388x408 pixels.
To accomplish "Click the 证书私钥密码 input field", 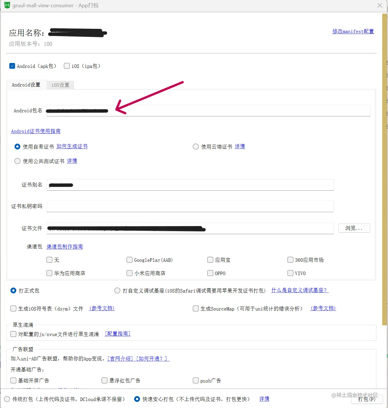I will click(190, 206).
